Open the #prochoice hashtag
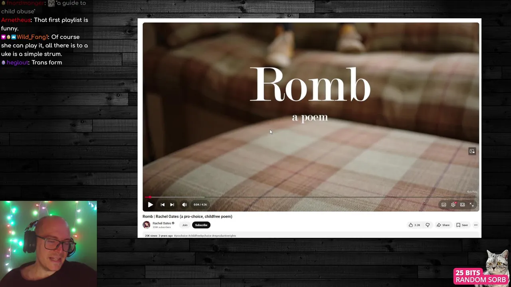The width and height of the screenshot is (511, 287). 180,236
